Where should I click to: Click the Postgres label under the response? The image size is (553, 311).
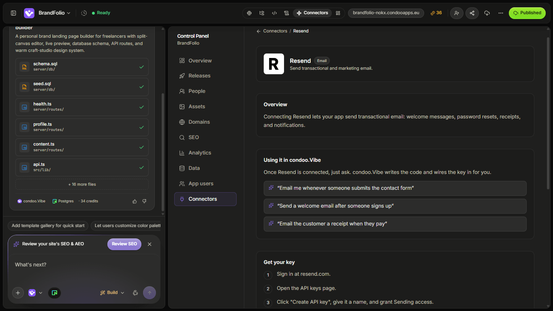click(x=63, y=201)
